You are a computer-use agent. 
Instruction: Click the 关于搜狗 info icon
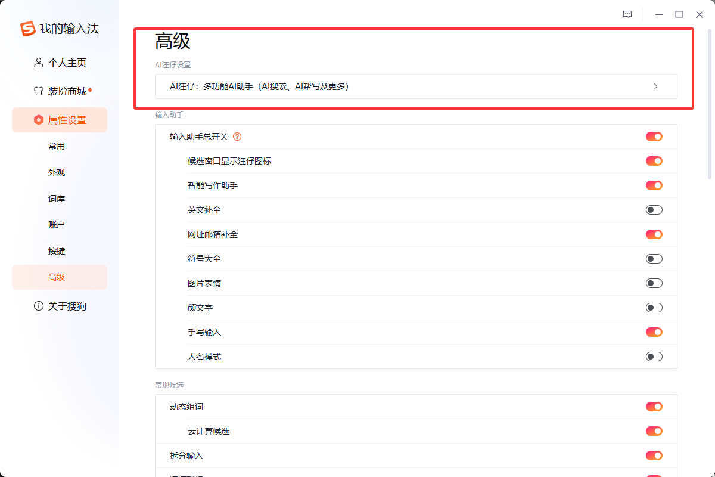pos(39,306)
